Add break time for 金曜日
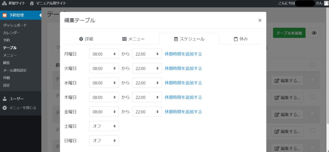 [x=183, y=112]
